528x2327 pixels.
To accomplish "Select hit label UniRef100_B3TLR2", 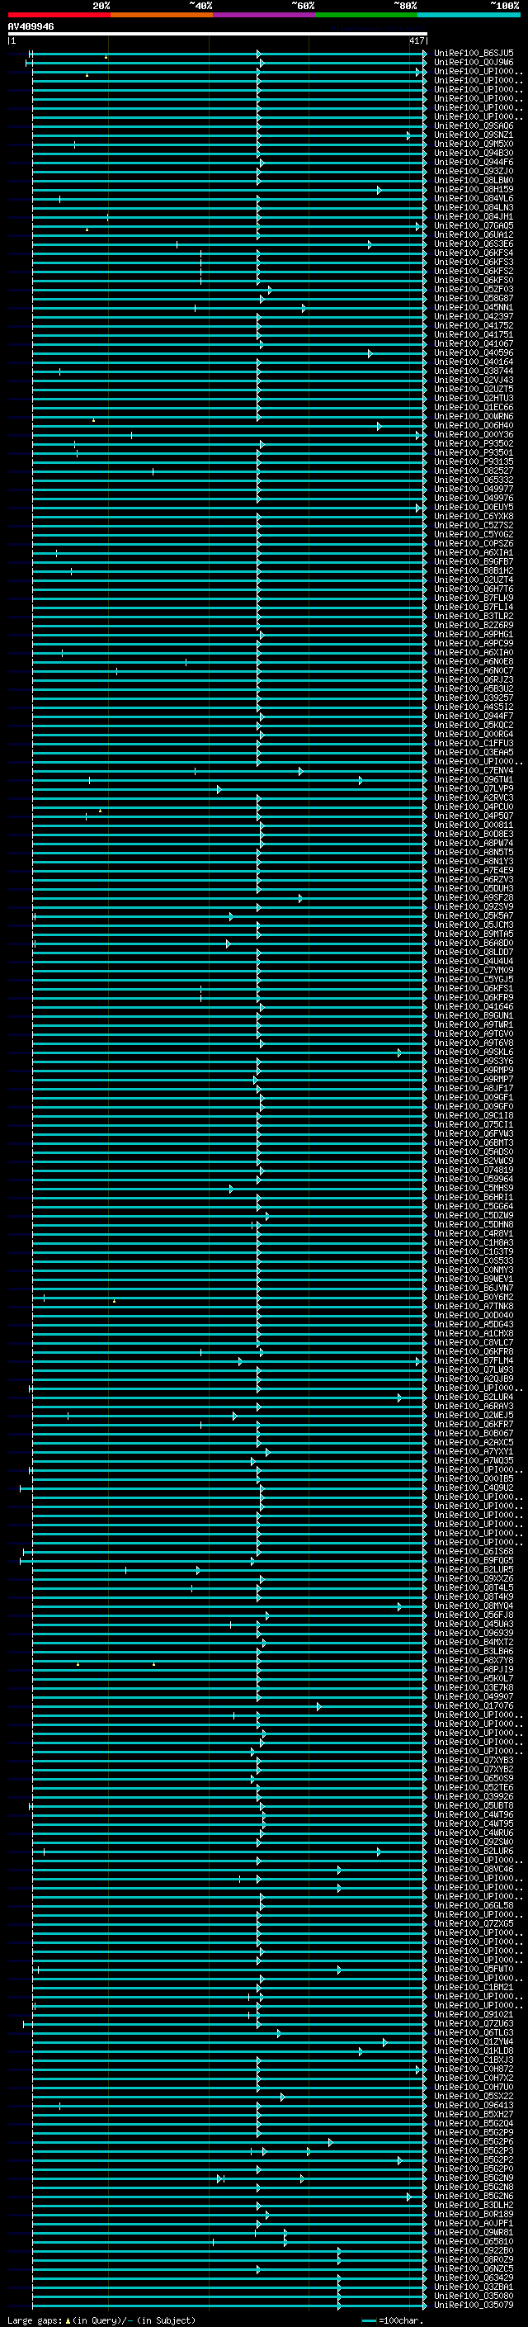I will (x=474, y=616).
